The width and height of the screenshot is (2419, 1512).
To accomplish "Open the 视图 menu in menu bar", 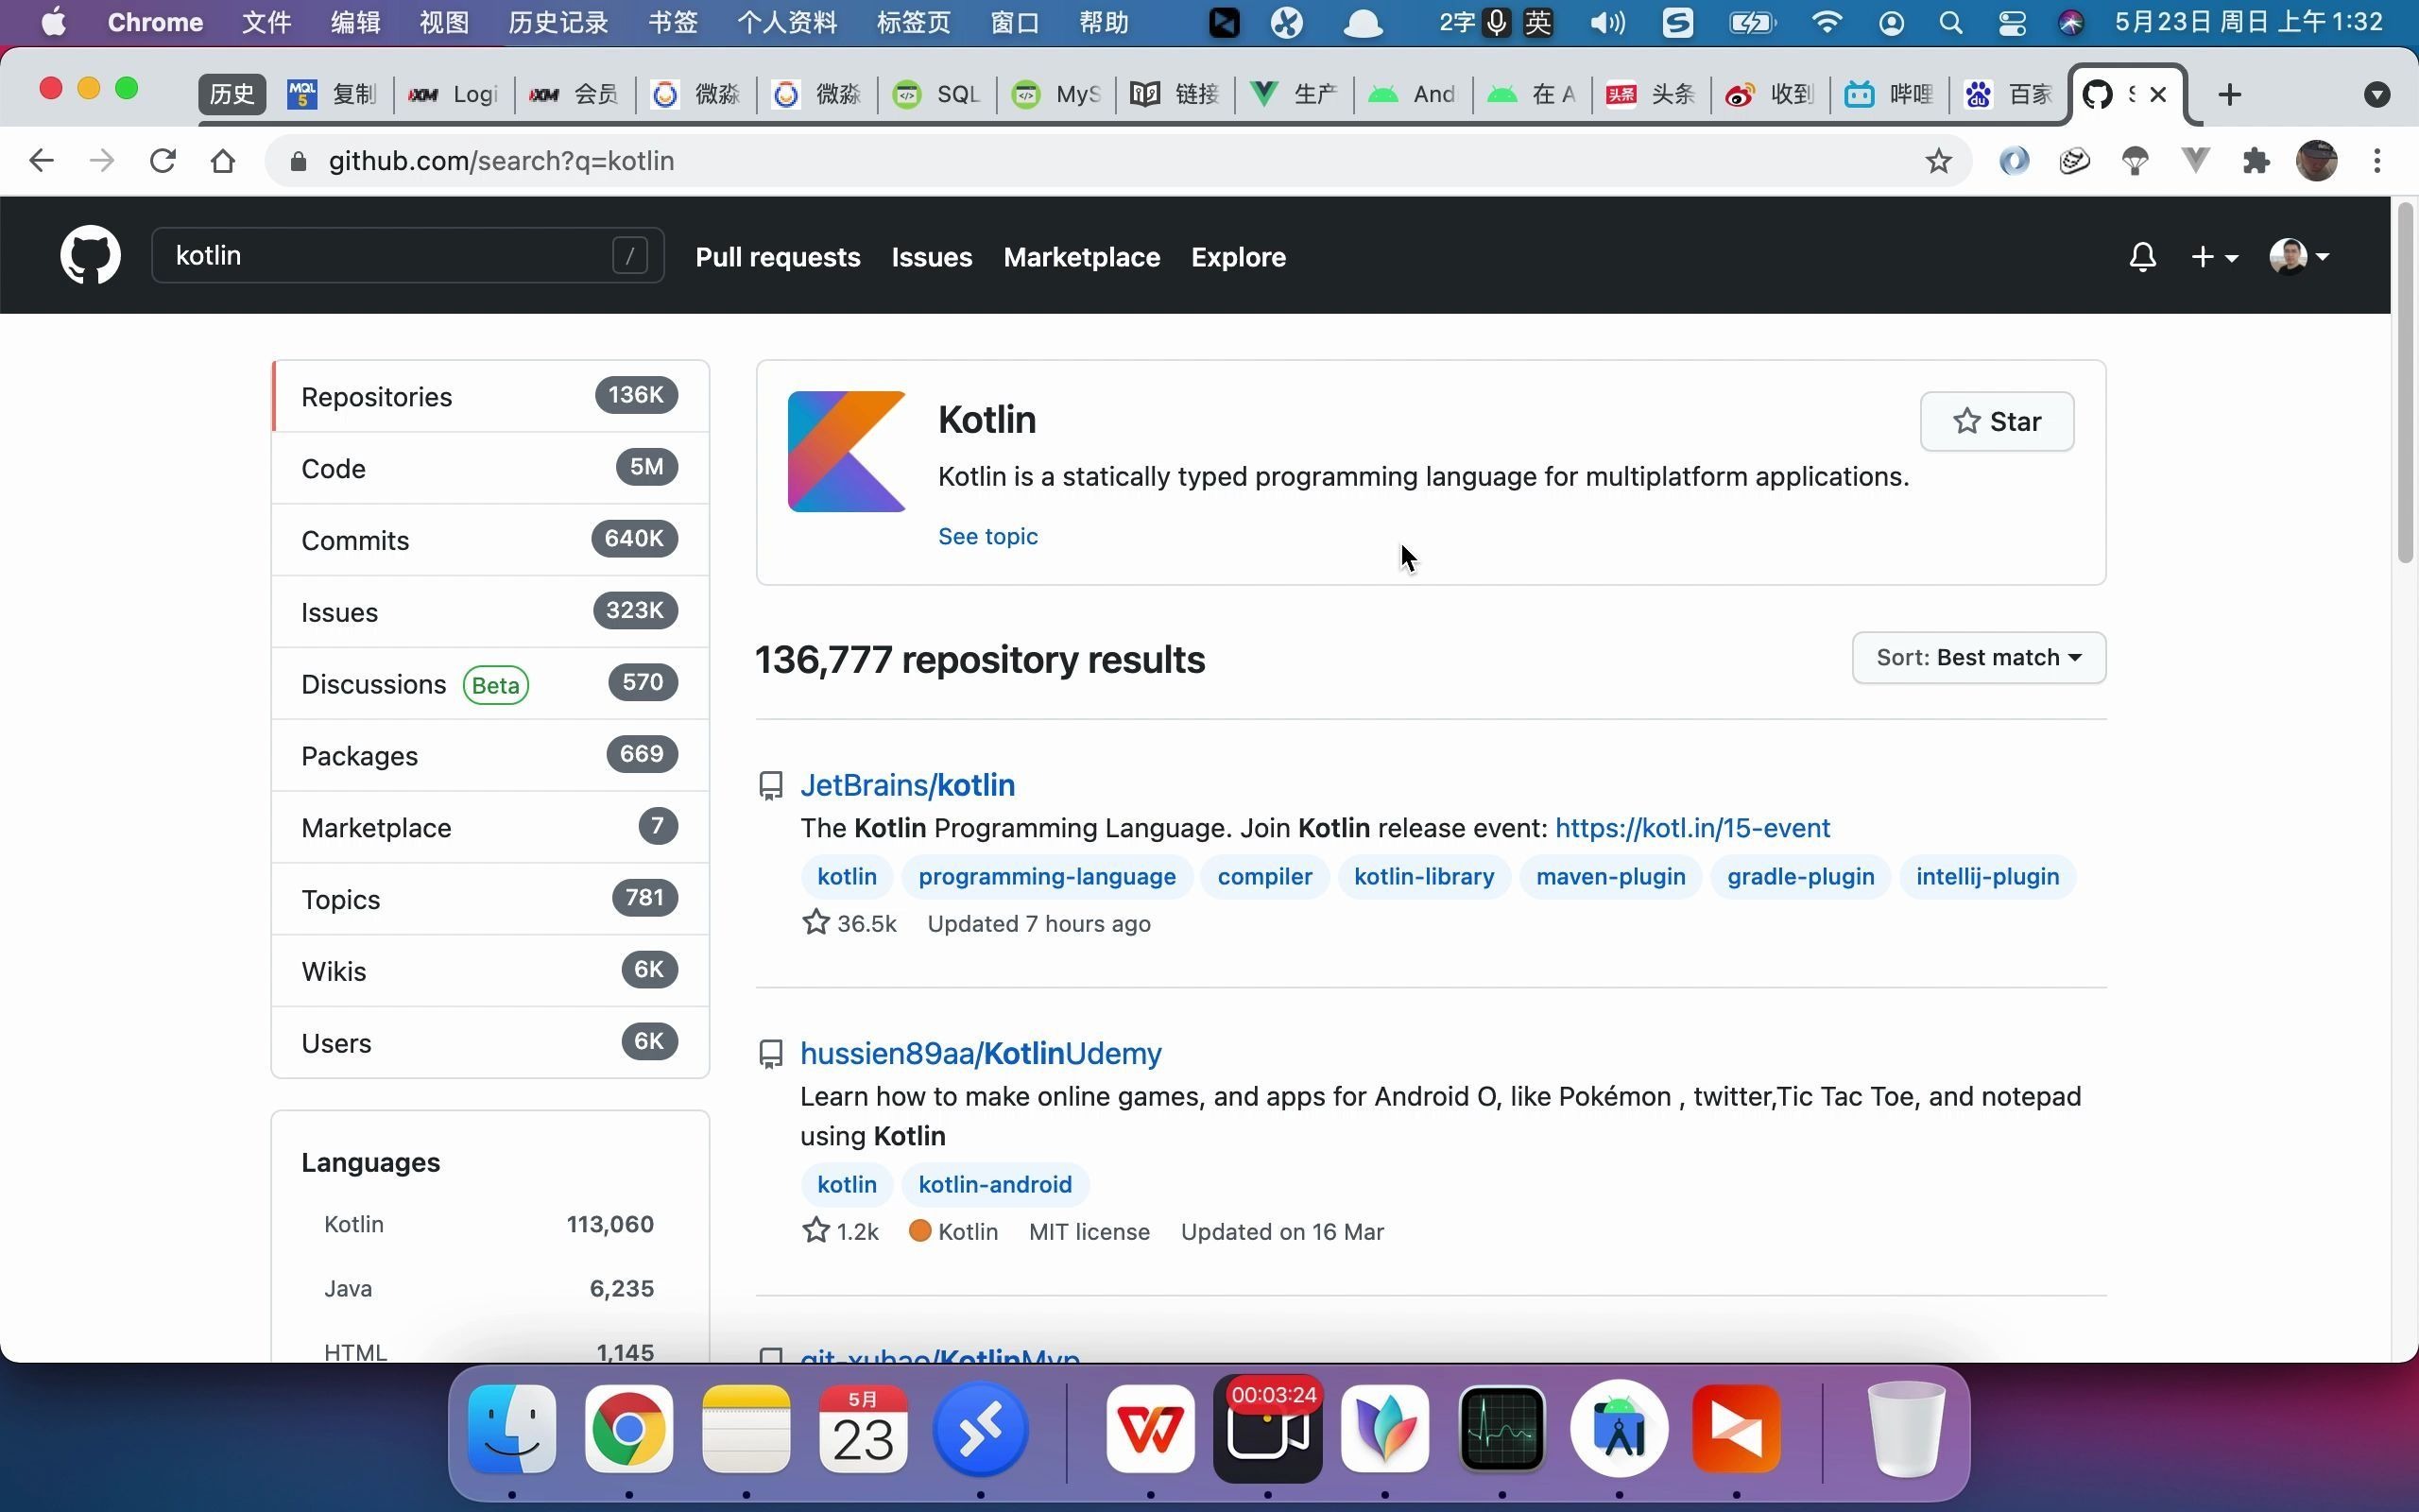I will point(443,22).
